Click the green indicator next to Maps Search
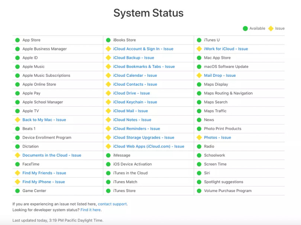Screen dimensions: 301x225 [198, 102]
